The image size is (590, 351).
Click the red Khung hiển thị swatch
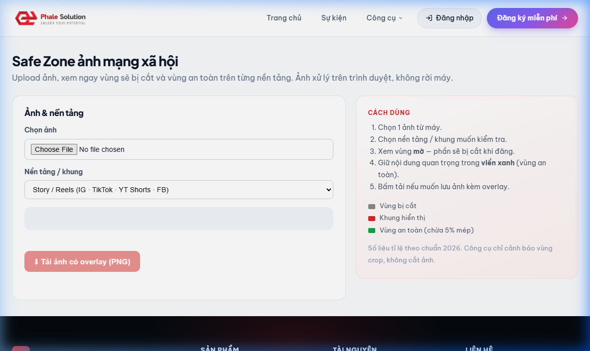[x=372, y=219]
